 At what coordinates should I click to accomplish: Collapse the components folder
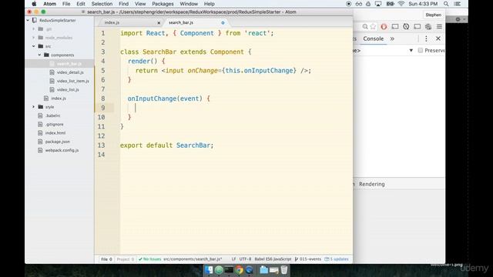pyautogui.click(x=39, y=55)
